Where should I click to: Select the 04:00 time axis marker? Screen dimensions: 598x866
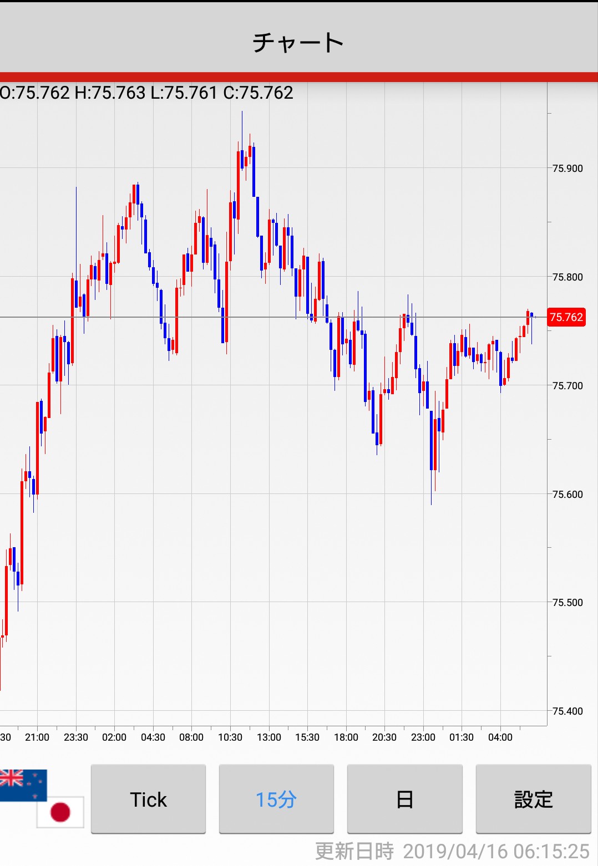point(500,737)
